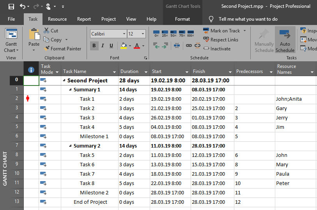Open the font name dropdown showing Calibri
Viewport: 317px width, 210px height.
point(124,34)
